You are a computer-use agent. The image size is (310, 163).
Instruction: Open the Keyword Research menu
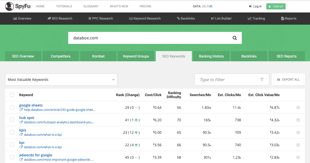pos(145,19)
